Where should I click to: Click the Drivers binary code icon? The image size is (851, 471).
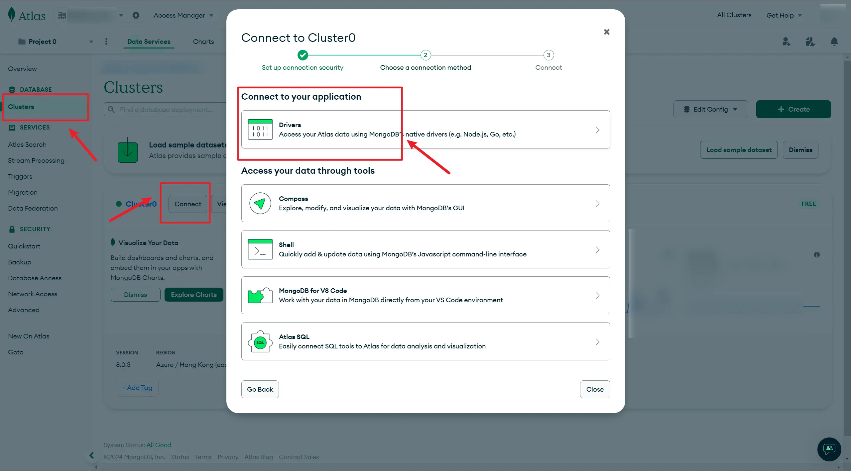tap(260, 129)
